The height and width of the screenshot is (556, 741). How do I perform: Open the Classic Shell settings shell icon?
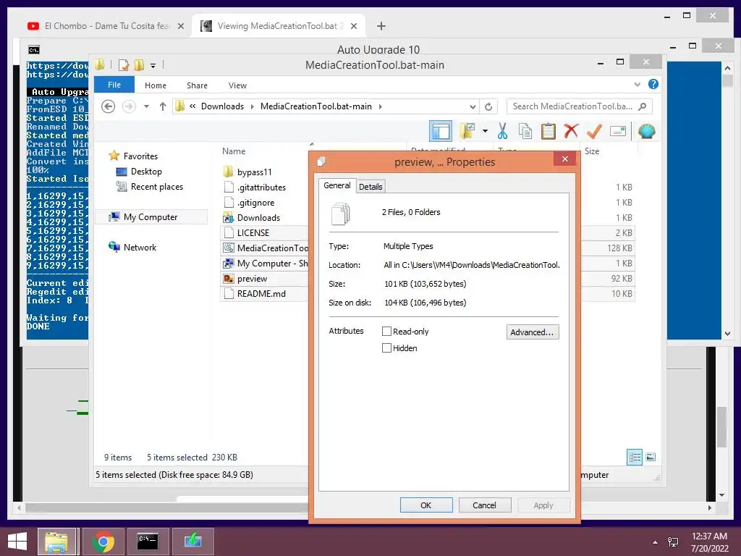pyautogui.click(x=646, y=131)
